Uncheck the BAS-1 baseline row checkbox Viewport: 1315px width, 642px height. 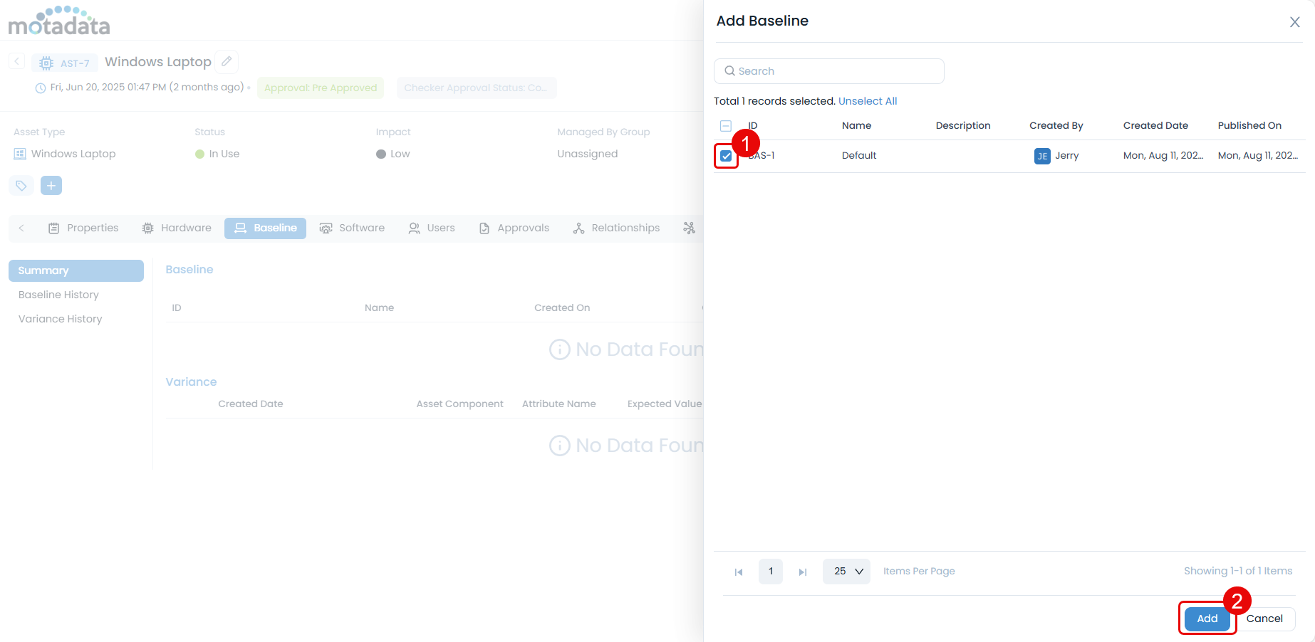click(726, 156)
